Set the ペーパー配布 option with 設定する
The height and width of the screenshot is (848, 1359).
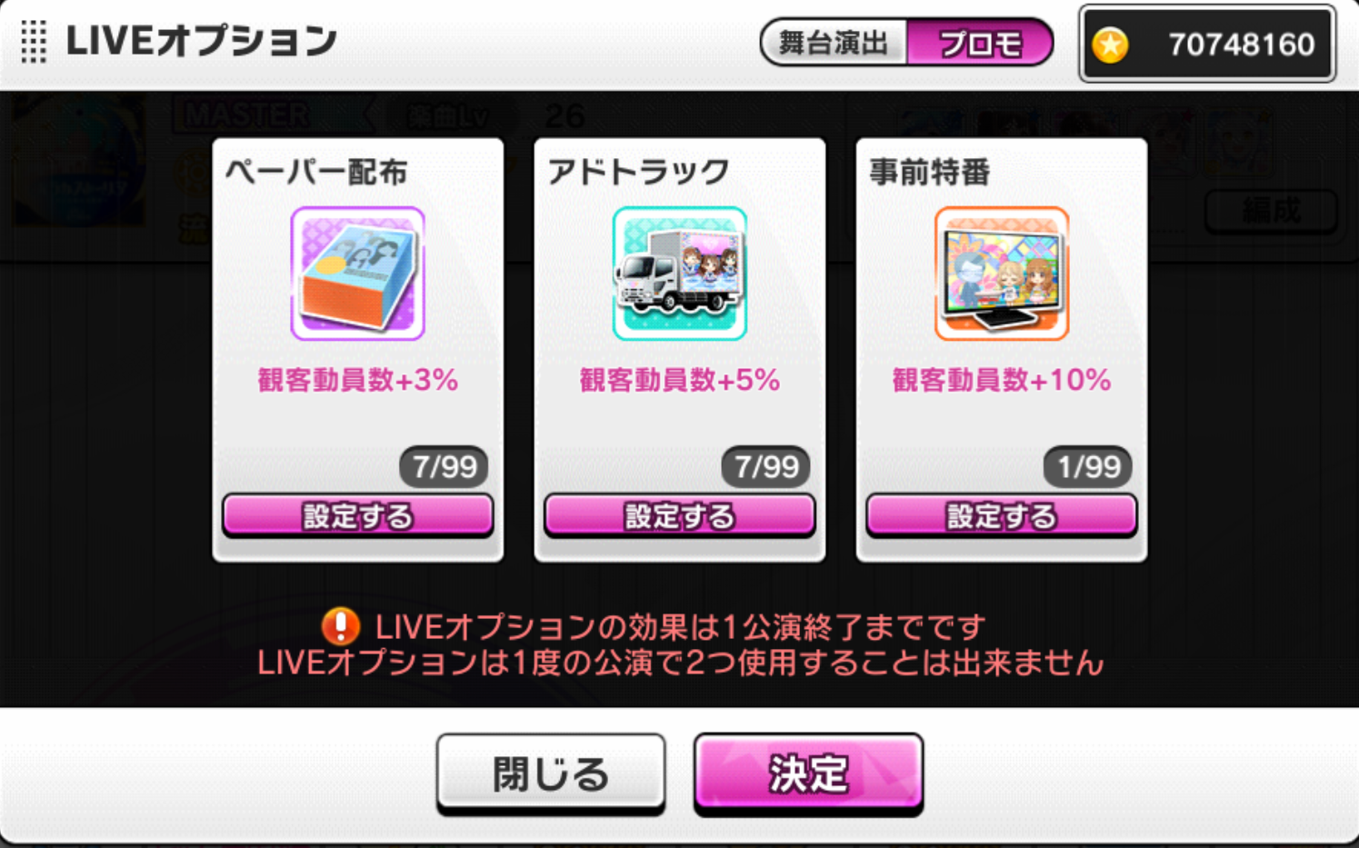coord(358,516)
